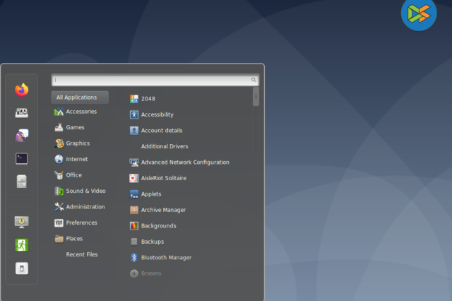Viewport: 452px width, 301px height.
Task: Select the All Applications category
Action: pyautogui.click(x=79, y=97)
